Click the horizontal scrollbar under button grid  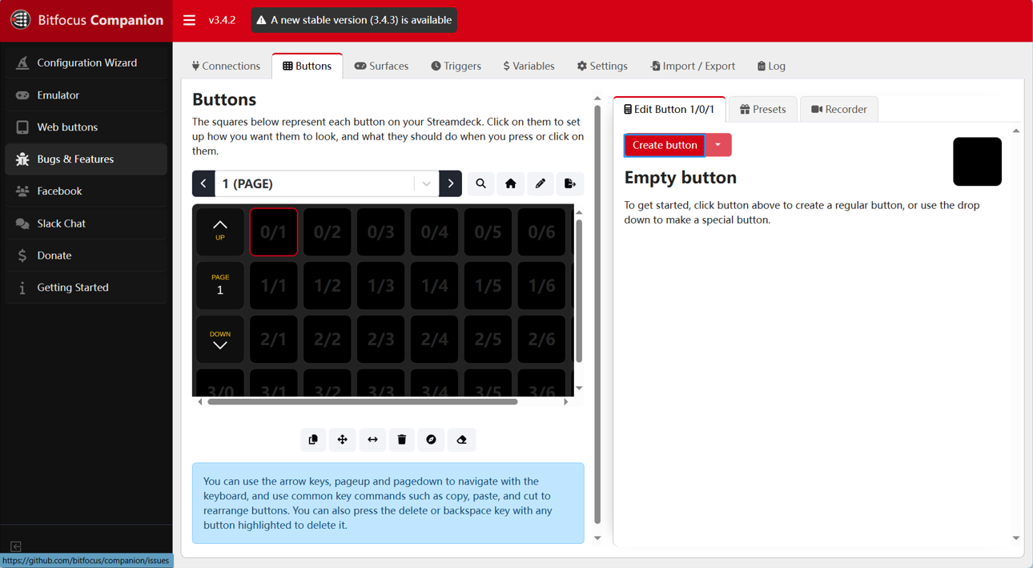pyautogui.click(x=362, y=402)
